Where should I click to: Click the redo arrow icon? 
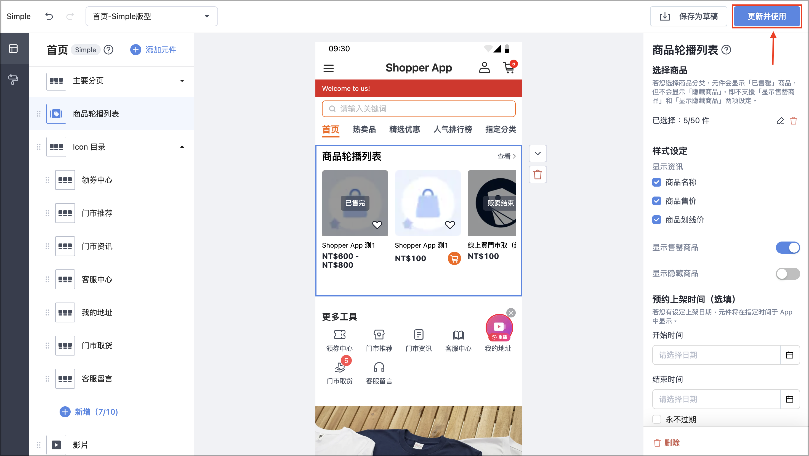70,16
